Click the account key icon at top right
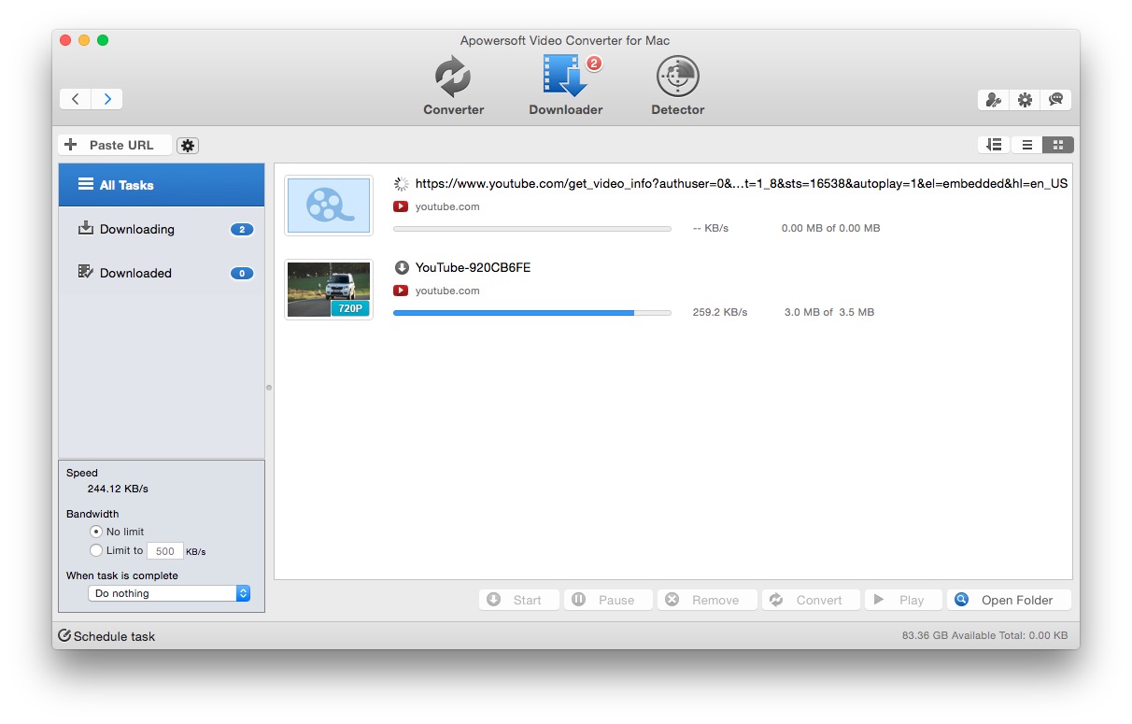Image resolution: width=1132 pixels, height=724 pixels. click(x=994, y=100)
